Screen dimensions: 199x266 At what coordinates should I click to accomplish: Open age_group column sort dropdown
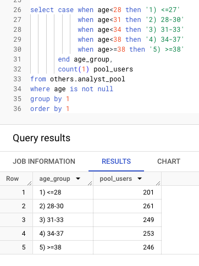(x=78, y=179)
